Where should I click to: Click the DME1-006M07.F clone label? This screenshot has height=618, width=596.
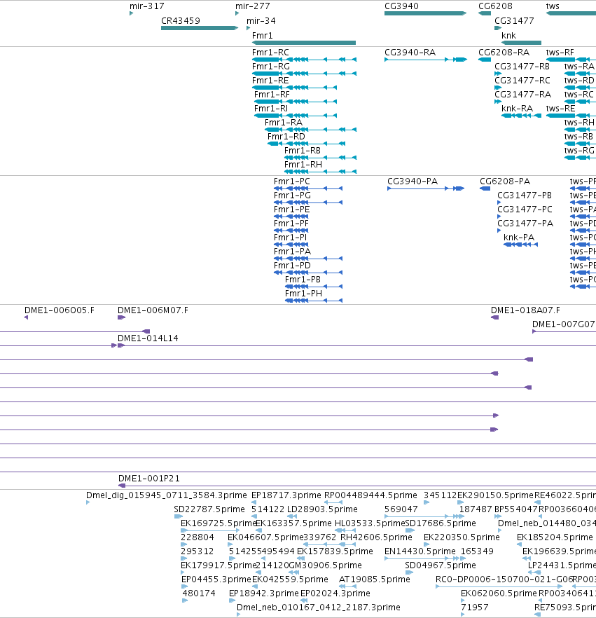tap(153, 310)
